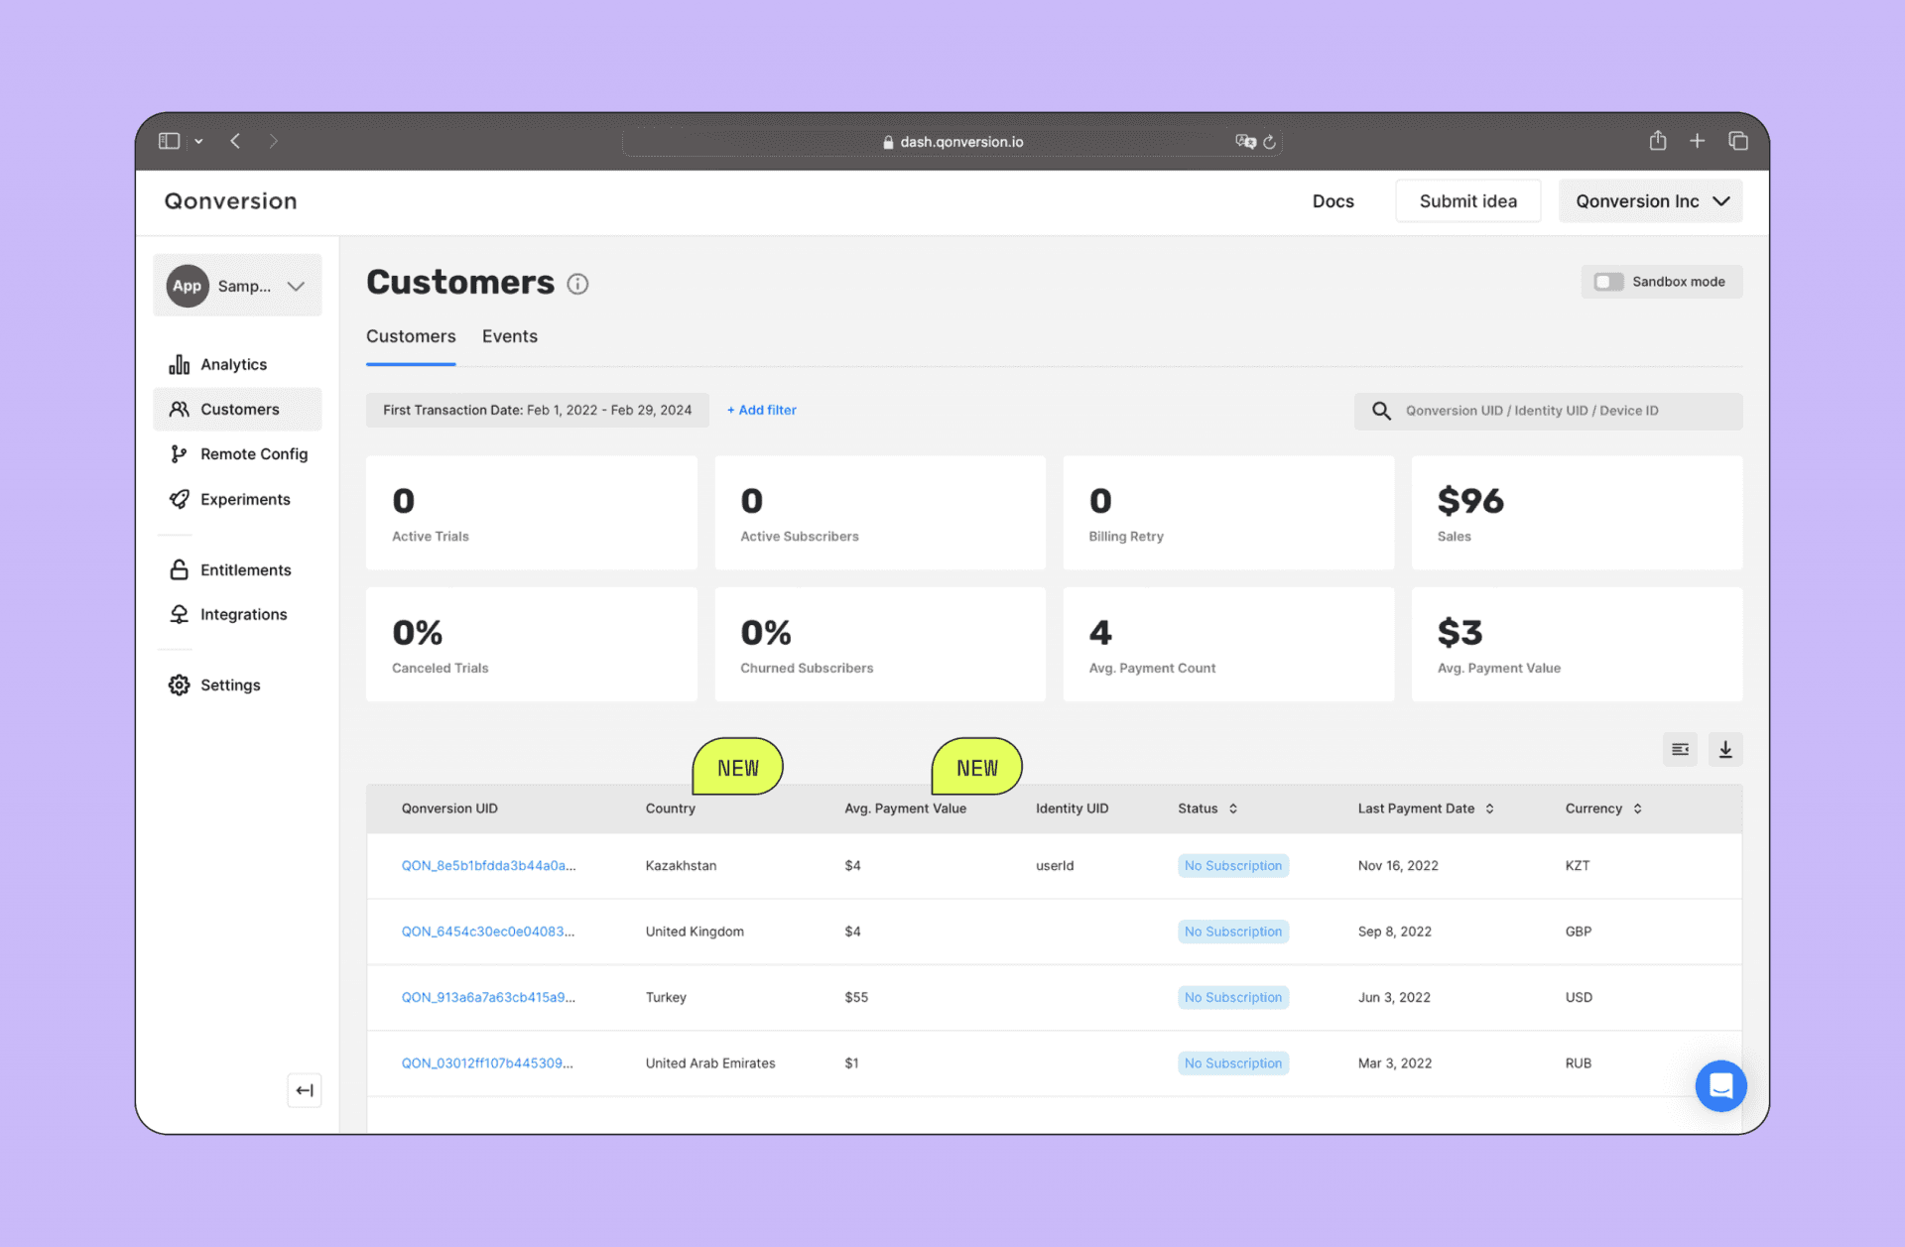The height and width of the screenshot is (1247, 1905).
Task: Click the Submit idea button
Action: [1467, 200]
